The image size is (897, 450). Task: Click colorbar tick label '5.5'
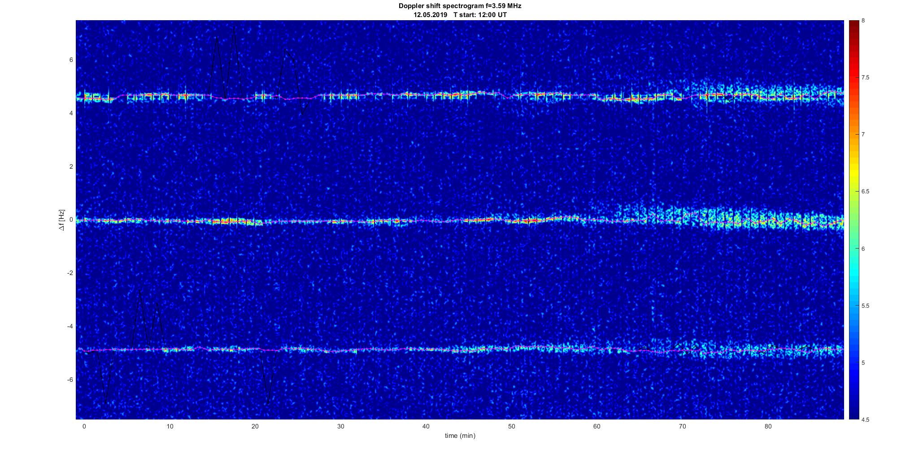tap(866, 306)
